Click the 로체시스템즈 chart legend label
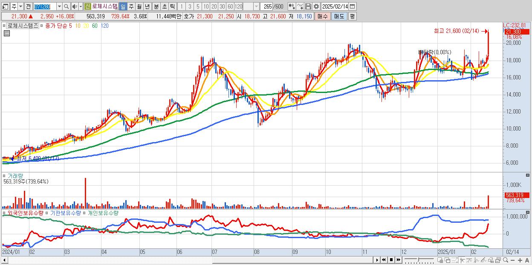 click(23, 26)
